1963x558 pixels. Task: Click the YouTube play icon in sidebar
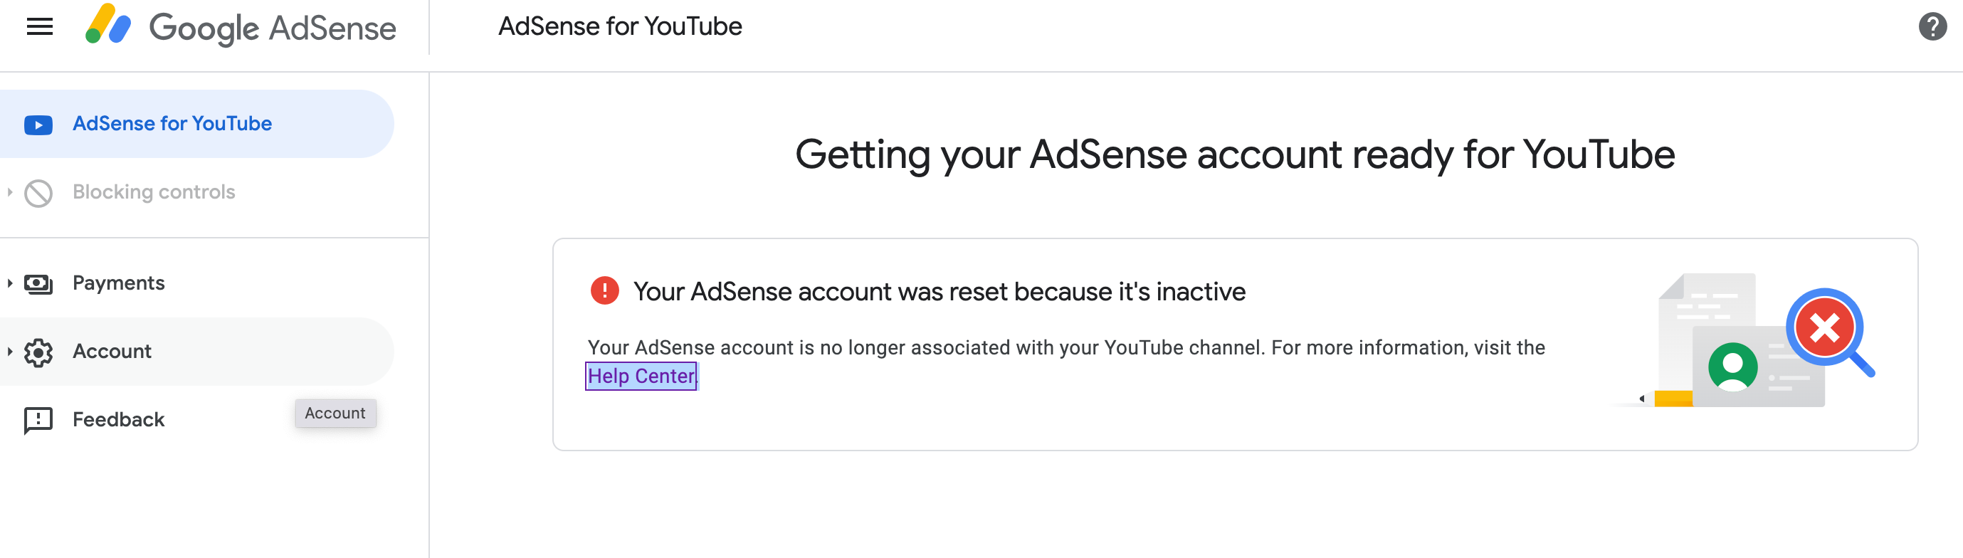click(38, 125)
